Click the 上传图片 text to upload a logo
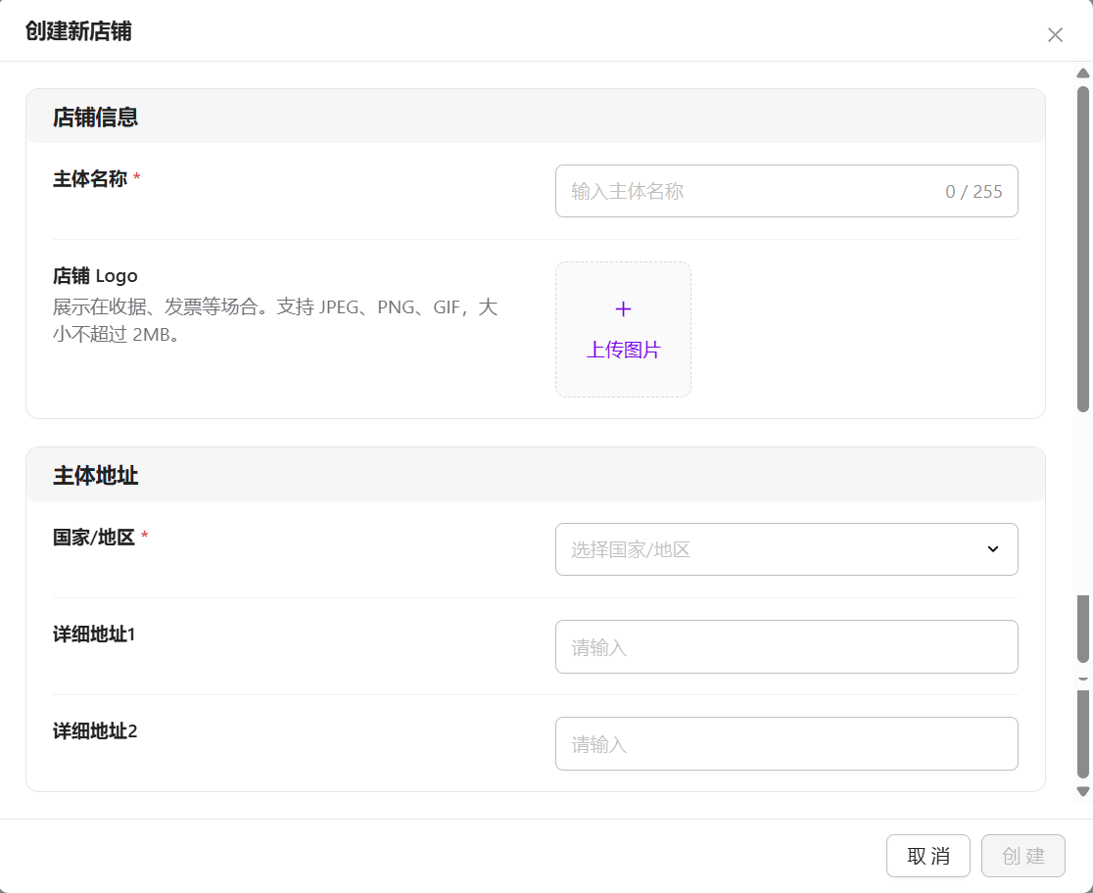This screenshot has height=893, width=1093. [x=623, y=350]
